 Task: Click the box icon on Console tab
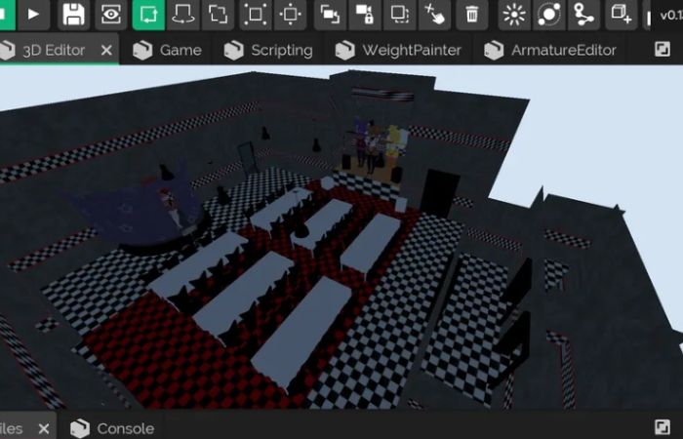tap(80, 429)
